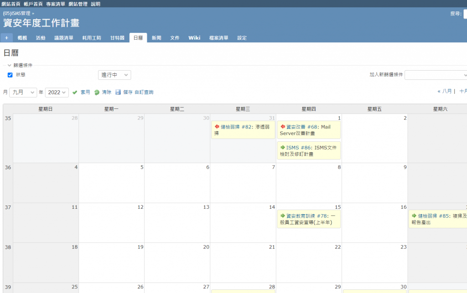Click the green arrow on 健檢弱掃 #85

coord(414,216)
